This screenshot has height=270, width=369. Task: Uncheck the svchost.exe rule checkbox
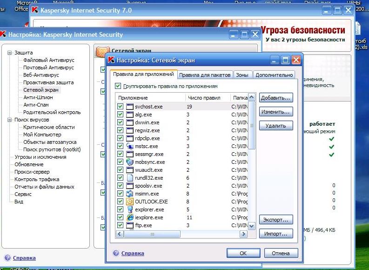click(120, 107)
